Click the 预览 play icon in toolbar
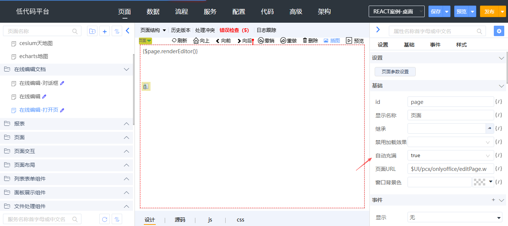Image resolution: width=508 pixels, height=226 pixels. click(x=349, y=41)
